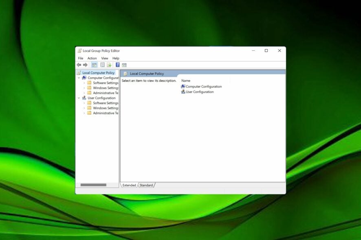This screenshot has width=361, height=240.
Task: Click the Forward arrow toolbar icon
Action: click(x=85, y=65)
